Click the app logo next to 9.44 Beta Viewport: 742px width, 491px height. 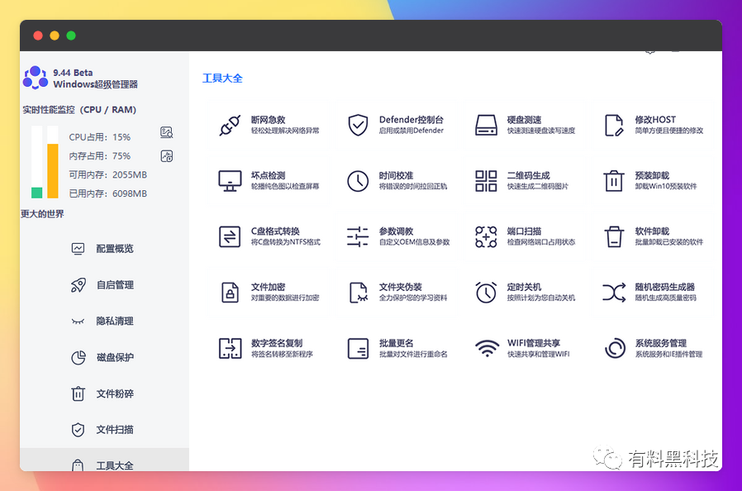click(x=36, y=78)
